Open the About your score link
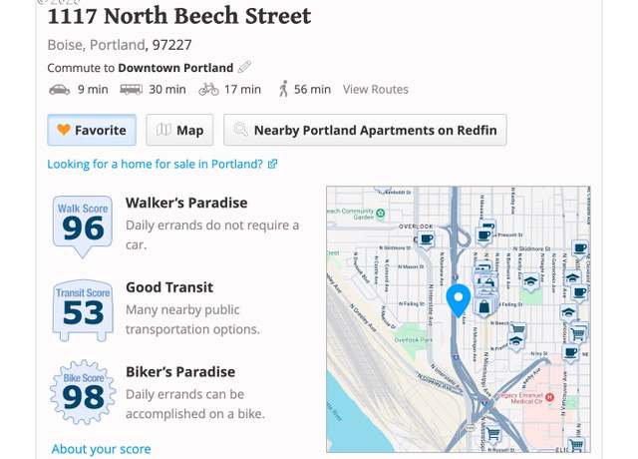The image size is (638, 459). click(102, 449)
